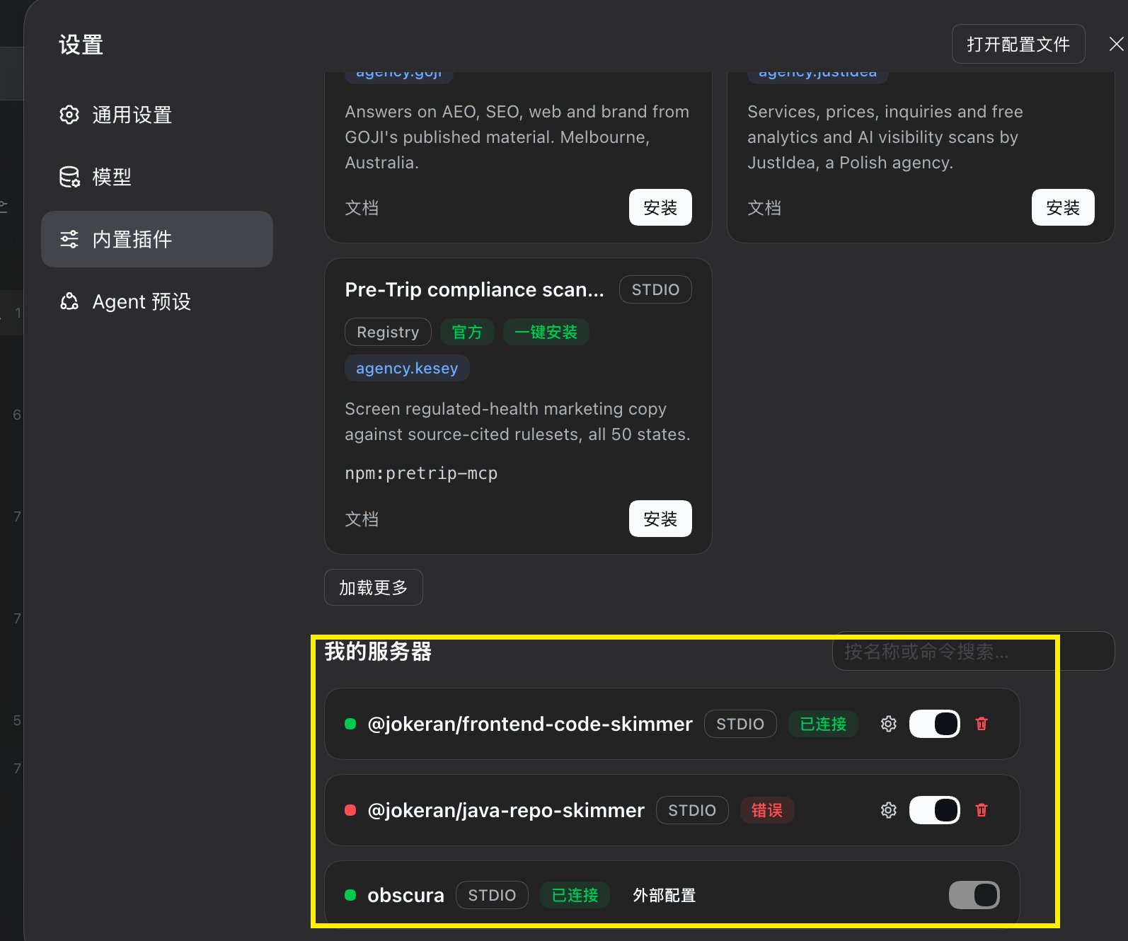Delete the java-repo-skimmer server

coord(981,810)
